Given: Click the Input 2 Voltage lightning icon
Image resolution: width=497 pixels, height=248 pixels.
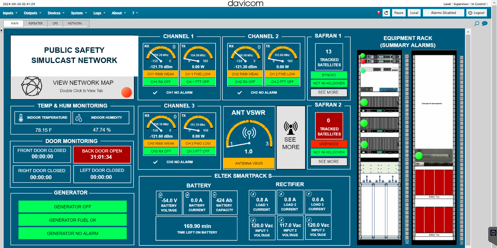Looking at the screenshot, I should tap(281, 220).
